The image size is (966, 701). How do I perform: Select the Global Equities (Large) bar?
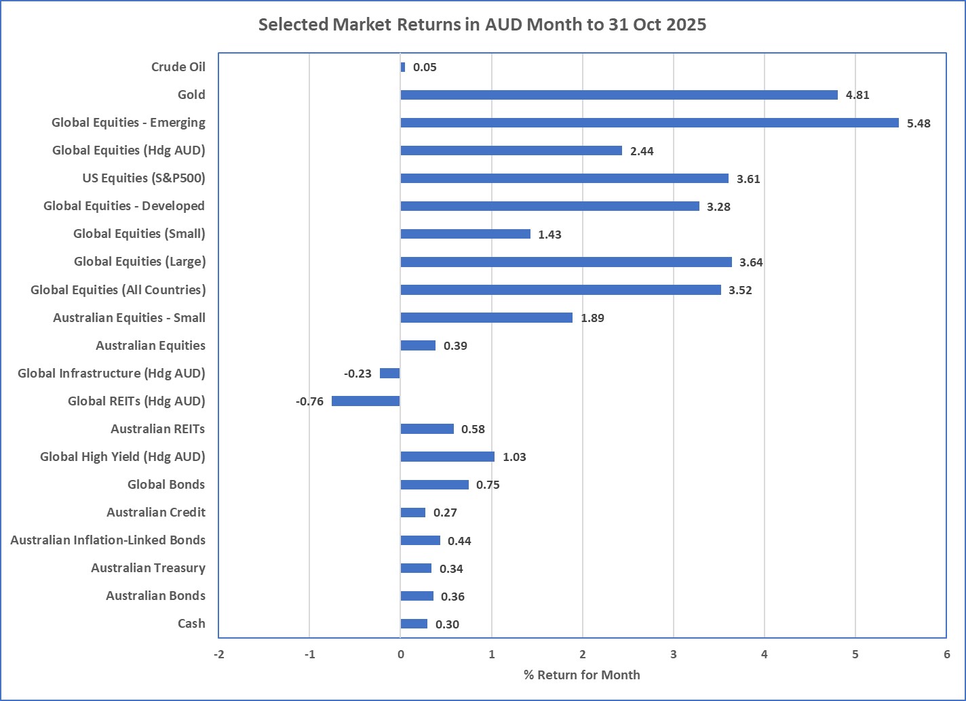pos(566,262)
